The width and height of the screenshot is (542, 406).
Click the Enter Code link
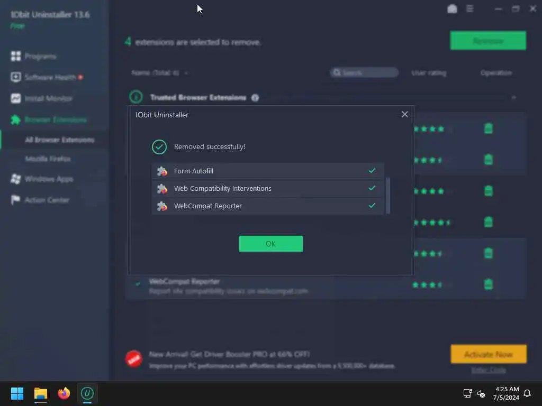[489, 370]
